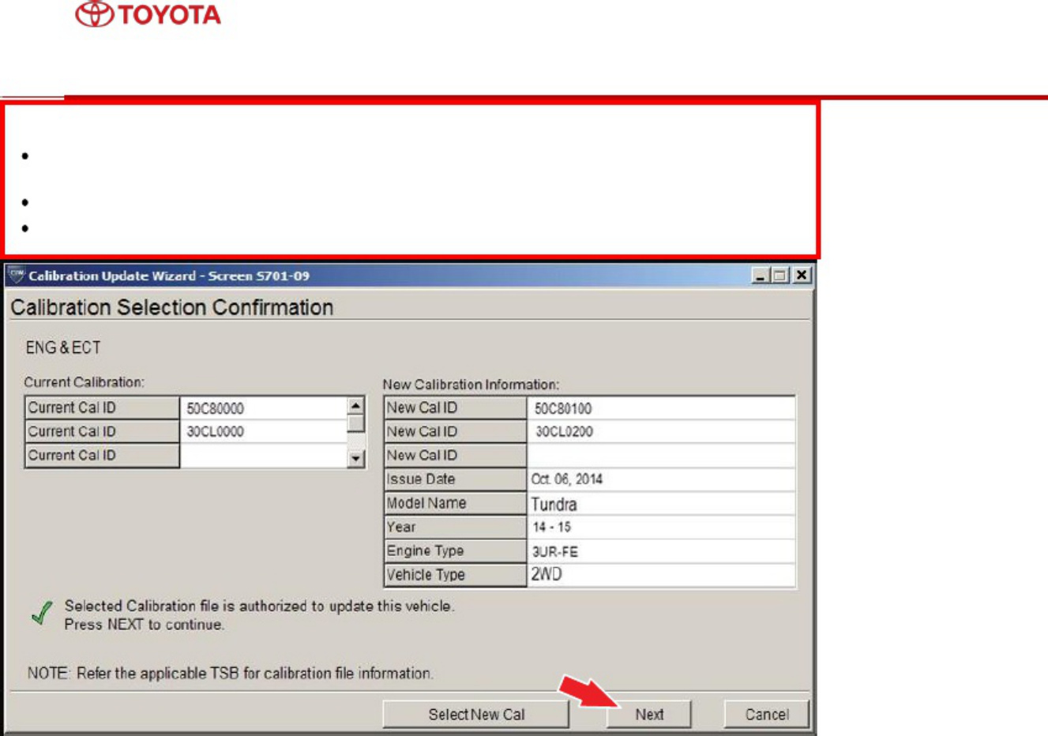Screen dimensions: 1048x736
Task: Choose the Select New Cal button
Action: pyautogui.click(x=476, y=714)
